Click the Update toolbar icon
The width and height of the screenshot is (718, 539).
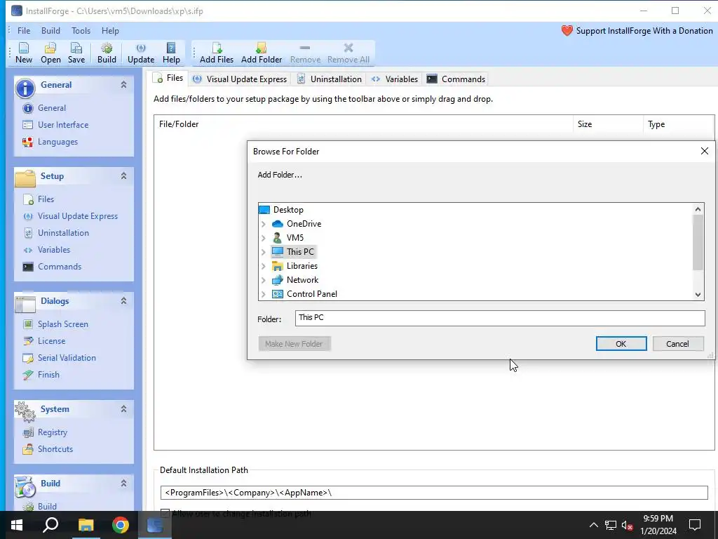pyautogui.click(x=141, y=53)
